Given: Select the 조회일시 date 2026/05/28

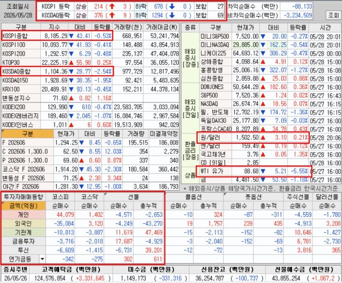Looking at the screenshot, I should pyautogui.click(x=18, y=15).
